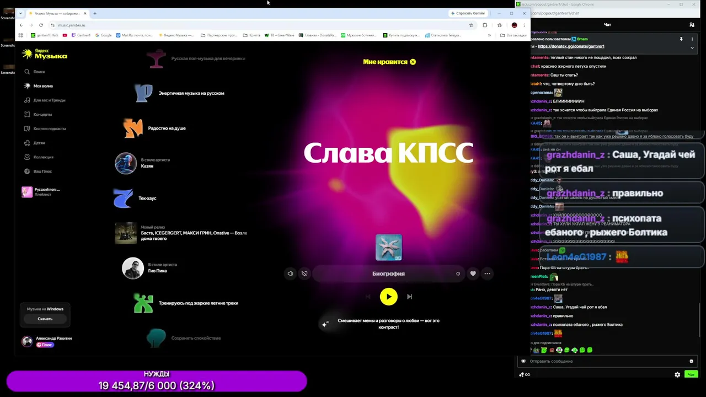The image size is (706, 397).
Task: Open the tab search dropdown arrow
Action: click(21, 13)
